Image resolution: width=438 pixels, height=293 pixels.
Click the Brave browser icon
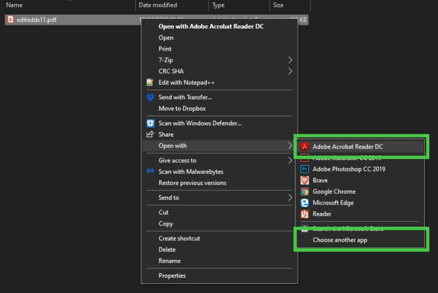point(305,180)
